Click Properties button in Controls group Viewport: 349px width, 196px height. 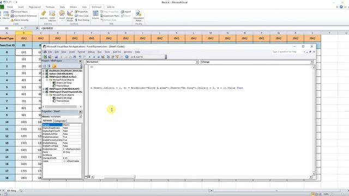pyautogui.click(x=81, y=11)
